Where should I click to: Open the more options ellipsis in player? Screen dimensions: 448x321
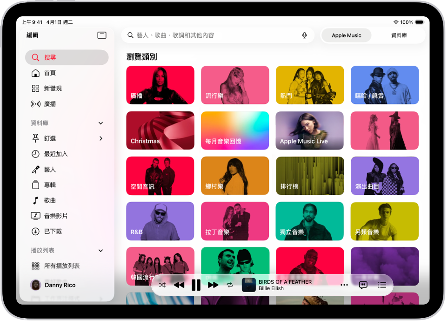click(x=344, y=285)
